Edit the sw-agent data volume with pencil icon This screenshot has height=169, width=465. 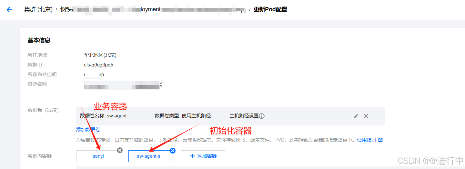(356, 116)
